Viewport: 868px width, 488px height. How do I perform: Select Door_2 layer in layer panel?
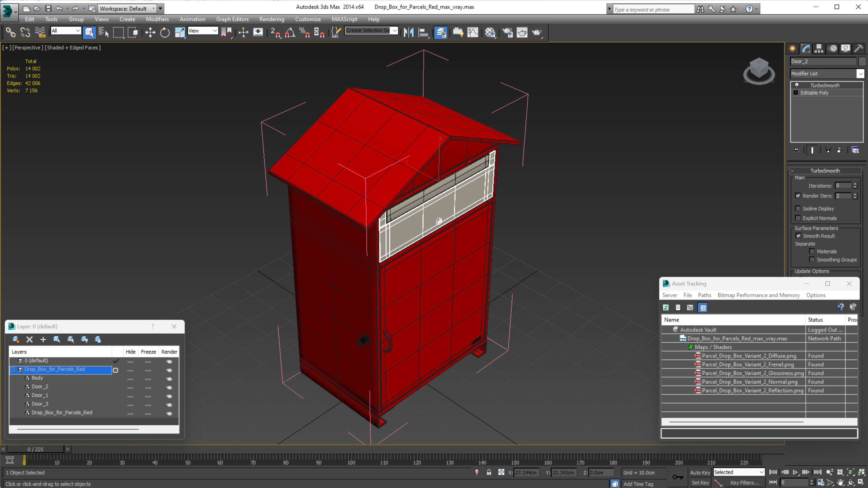pyautogui.click(x=39, y=386)
